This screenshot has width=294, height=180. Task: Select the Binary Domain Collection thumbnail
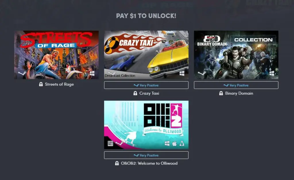[x=236, y=55]
